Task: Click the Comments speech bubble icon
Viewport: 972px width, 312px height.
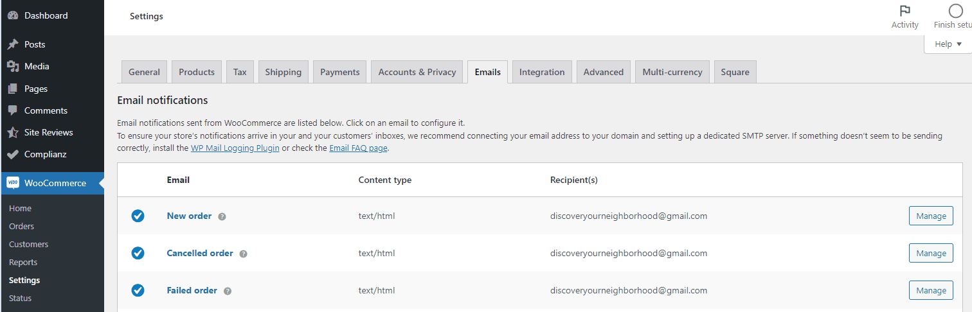Action: tap(12, 110)
